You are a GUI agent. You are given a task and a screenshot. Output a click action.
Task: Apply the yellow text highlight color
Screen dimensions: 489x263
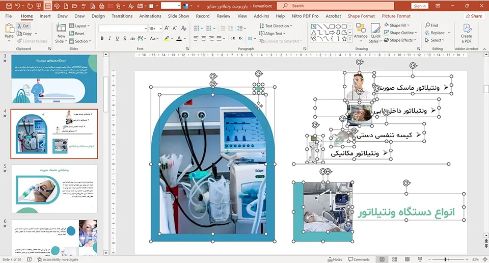point(167,38)
